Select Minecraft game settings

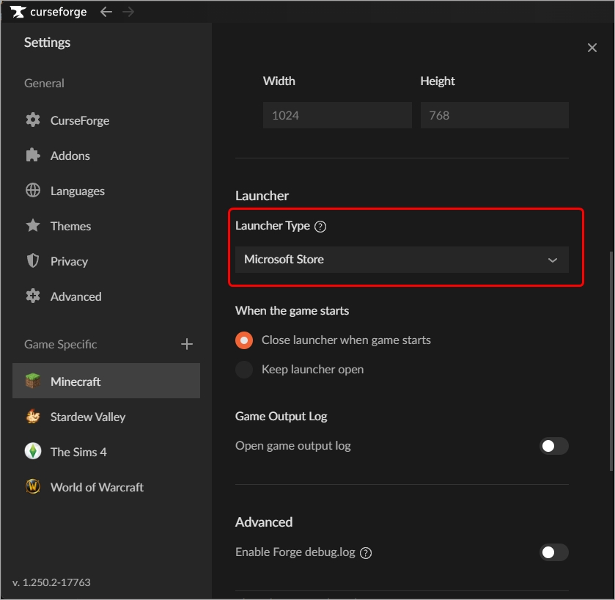pos(106,381)
